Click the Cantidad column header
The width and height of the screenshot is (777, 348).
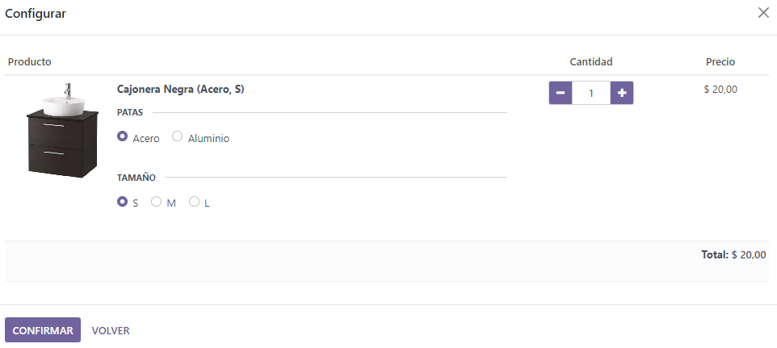point(591,61)
